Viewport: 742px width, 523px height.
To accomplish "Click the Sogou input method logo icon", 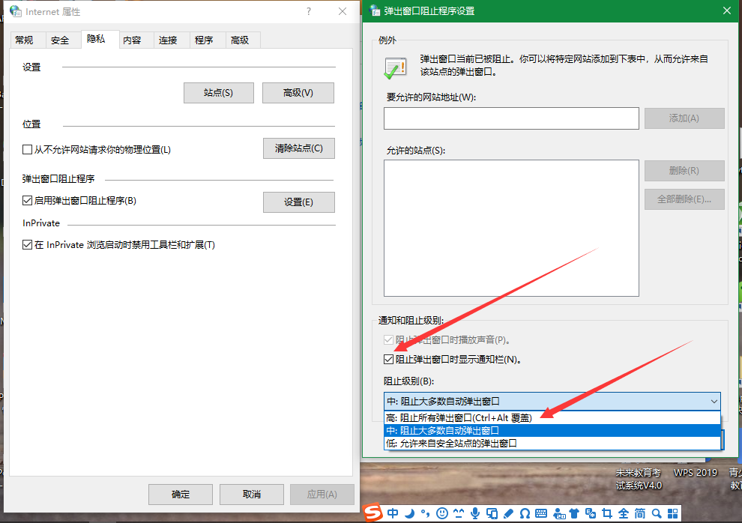I will pos(373,513).
